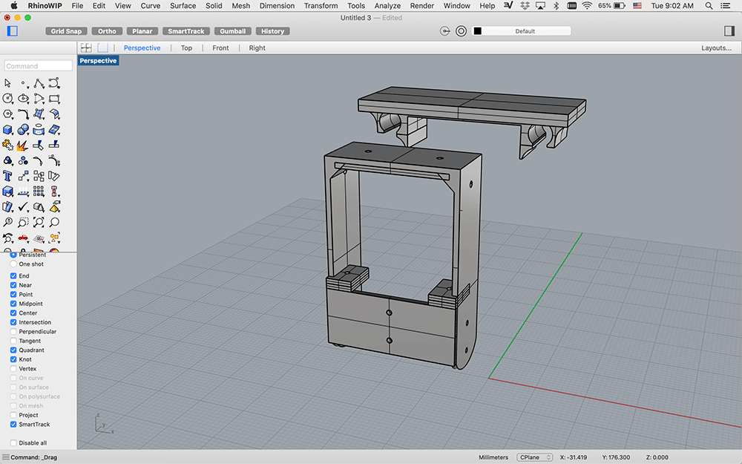The width and height of the screenshot is (742, 464).
Task: Select the Circle drawing tool
Action: [x=7, y=99]
